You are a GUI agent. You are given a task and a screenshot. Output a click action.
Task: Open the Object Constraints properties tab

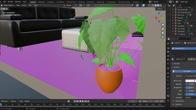168,88
